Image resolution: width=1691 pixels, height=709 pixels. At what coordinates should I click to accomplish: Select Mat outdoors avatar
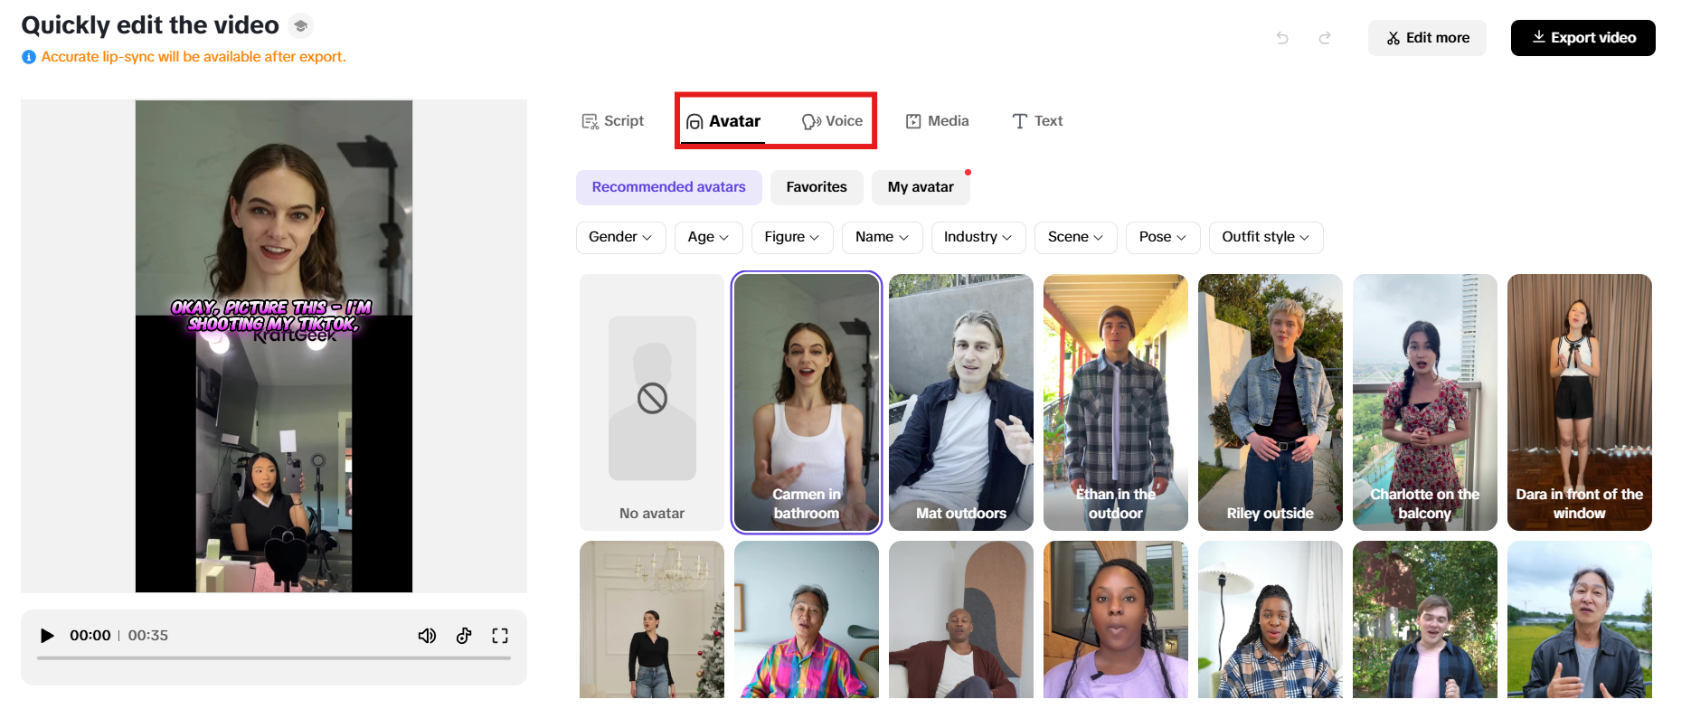pos(961,402)
